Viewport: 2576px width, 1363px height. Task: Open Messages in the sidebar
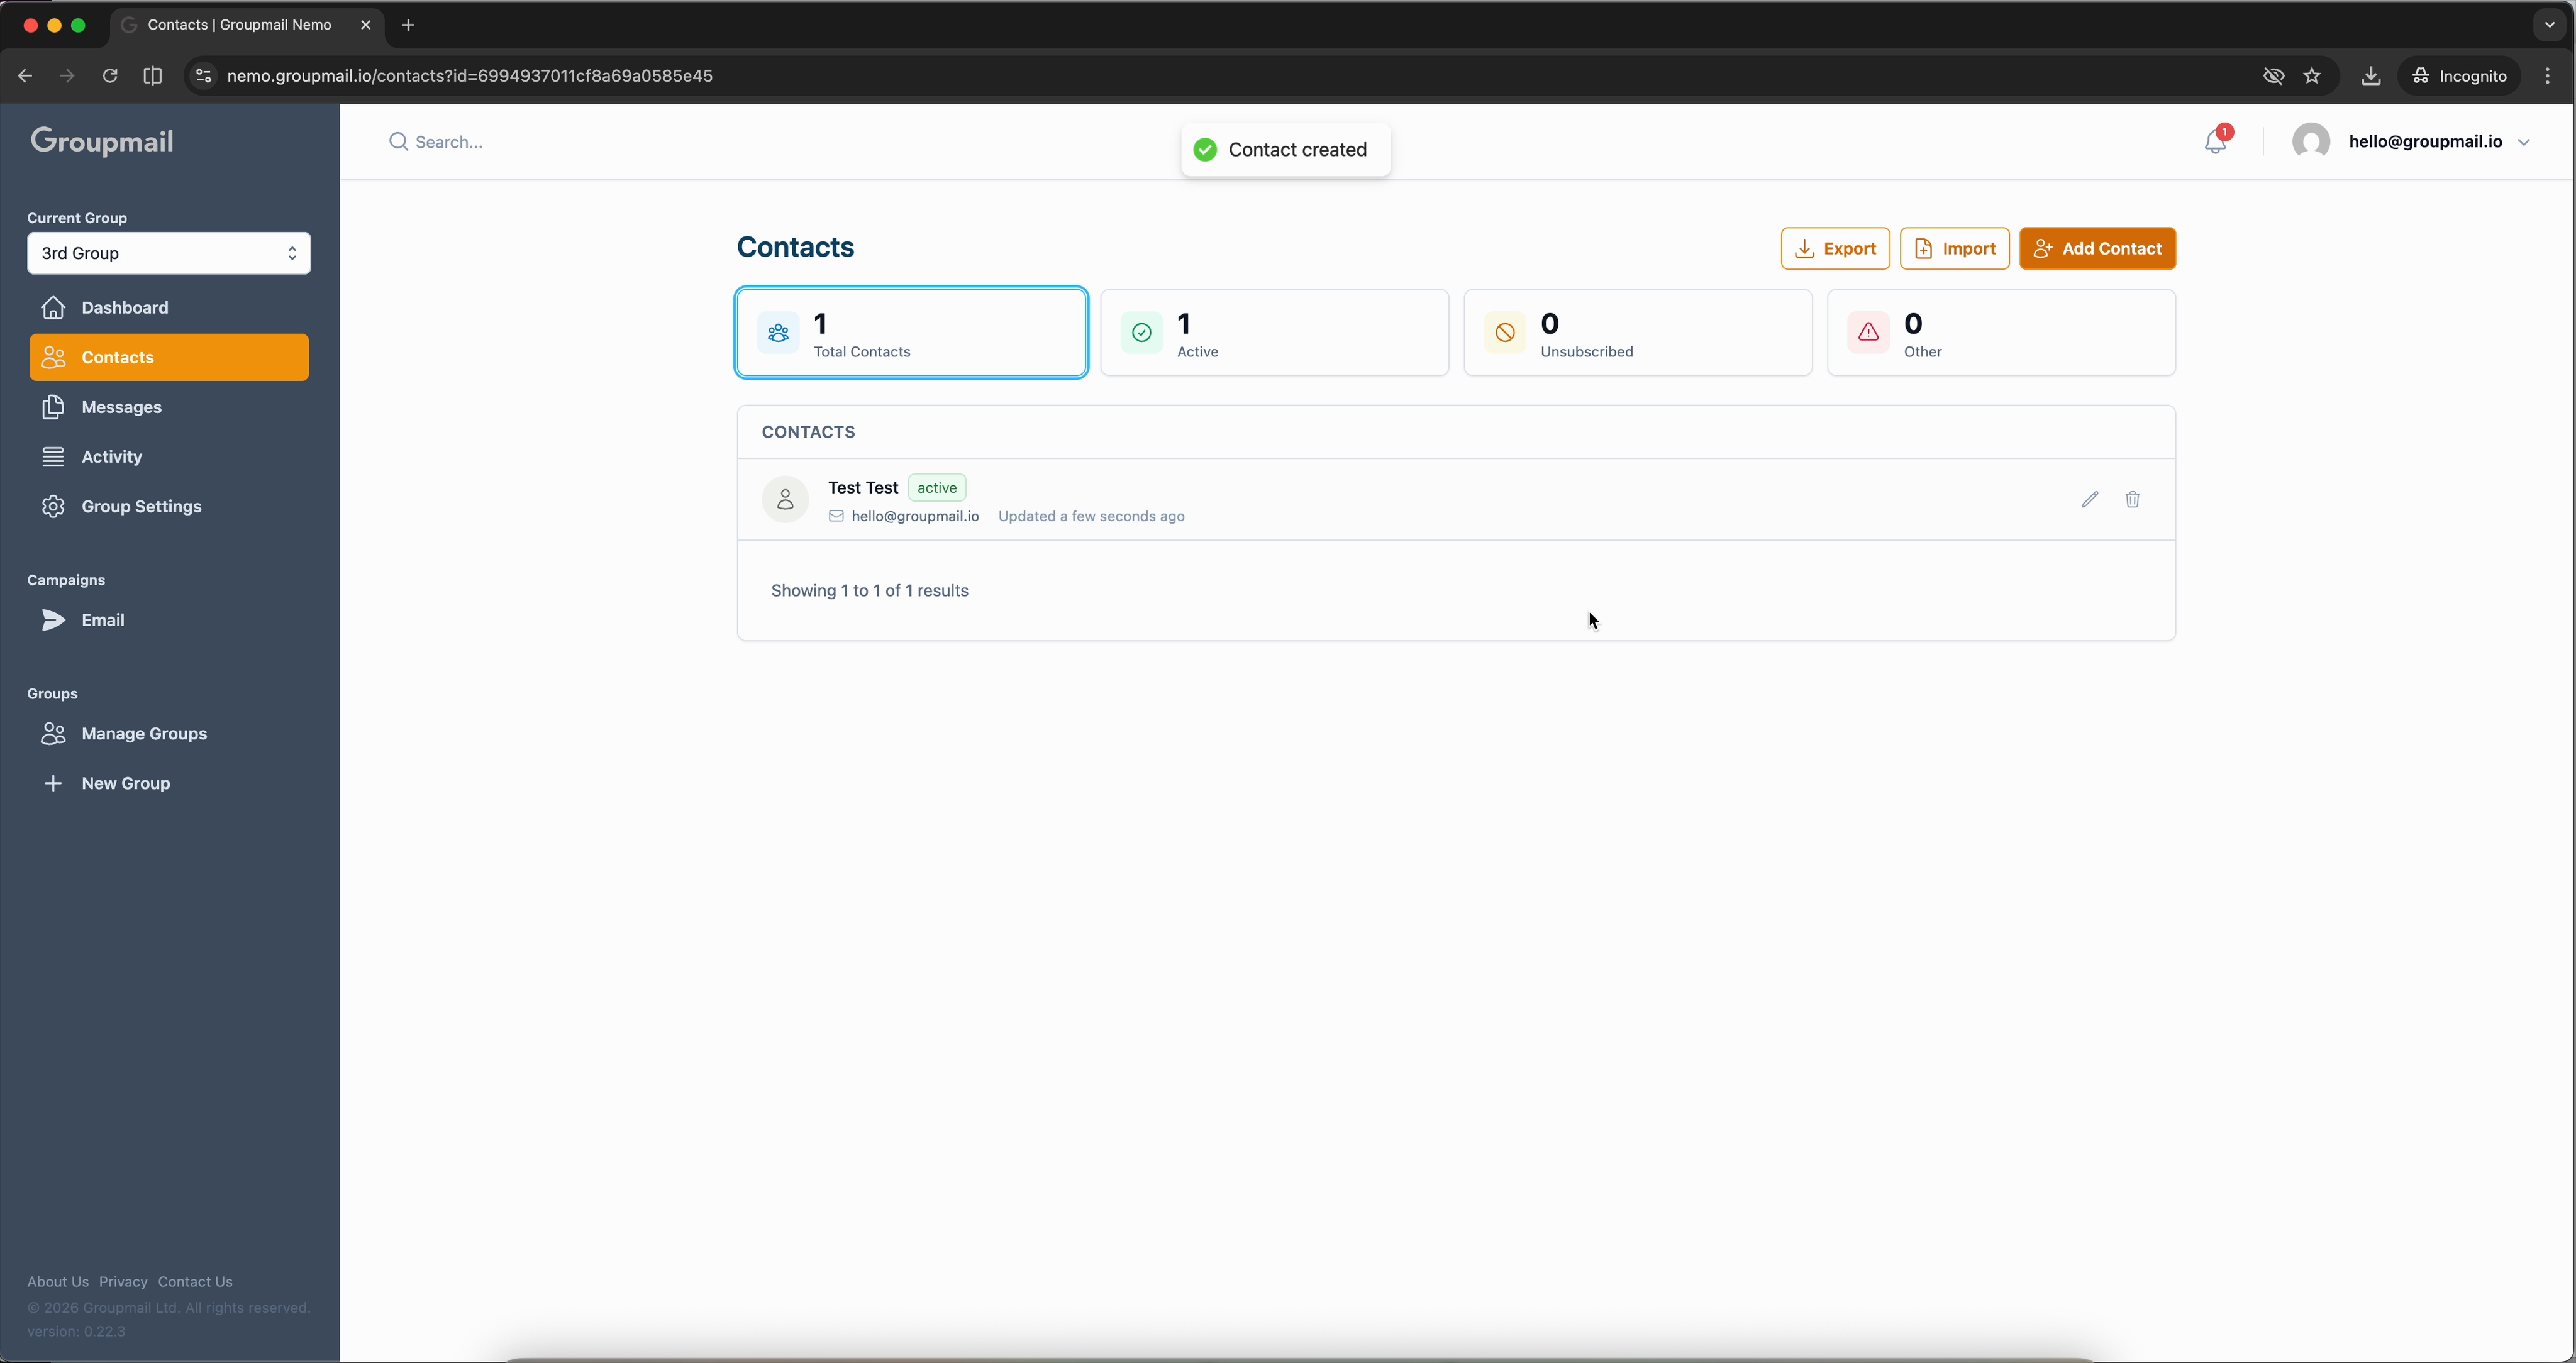pyautogui.click(x=122, y=407)
